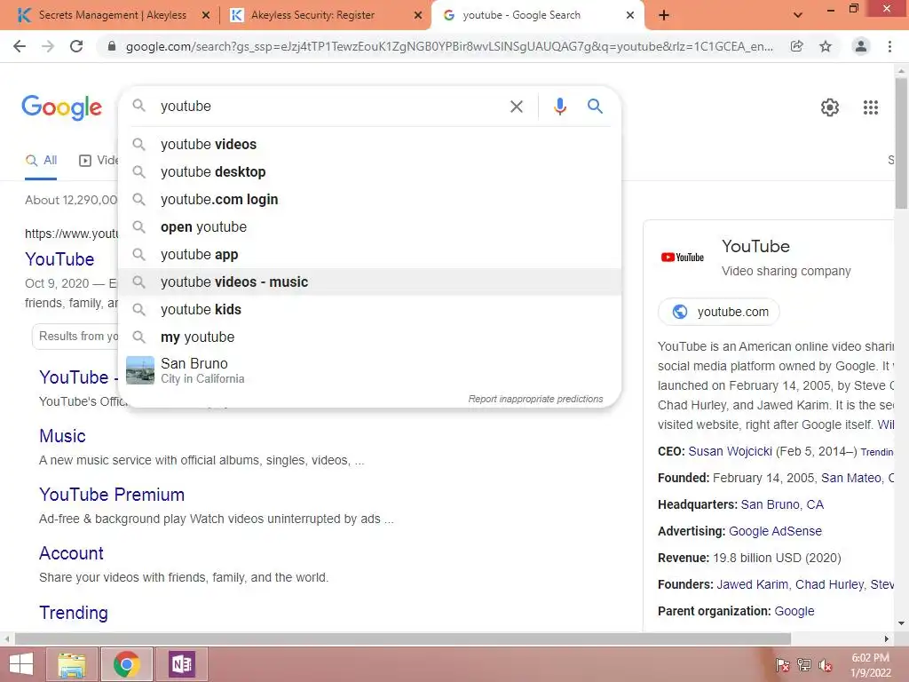Open Google AdSense advertising link
Screen dimensions: 909x682
click(x=775, y=531)
